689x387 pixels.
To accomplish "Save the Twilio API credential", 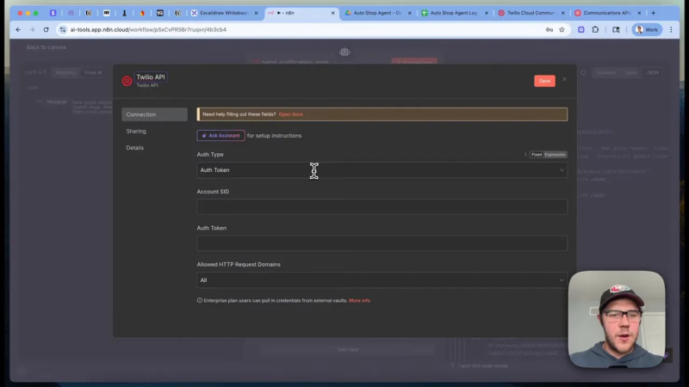I will (x=544, y=81).
